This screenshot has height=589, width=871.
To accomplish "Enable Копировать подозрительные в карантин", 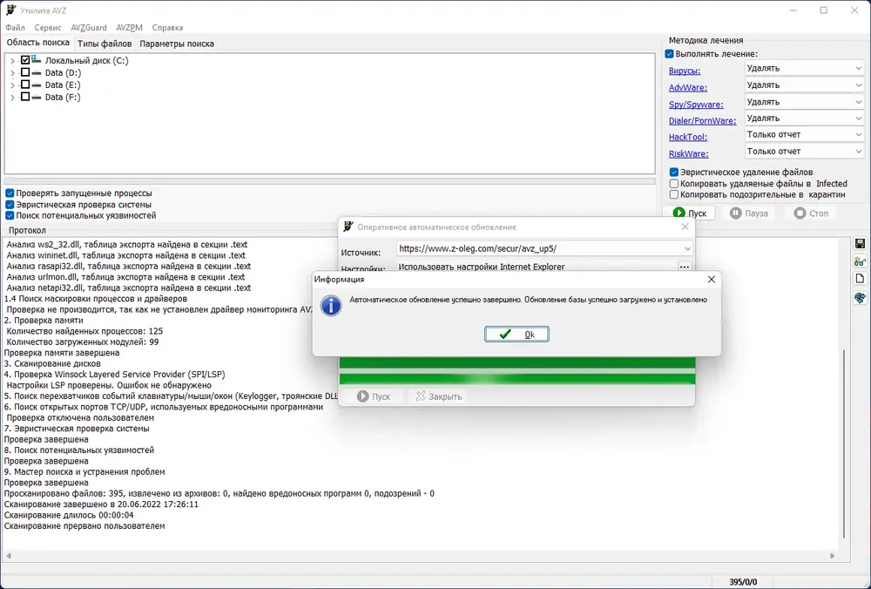I will click(674, 194).
